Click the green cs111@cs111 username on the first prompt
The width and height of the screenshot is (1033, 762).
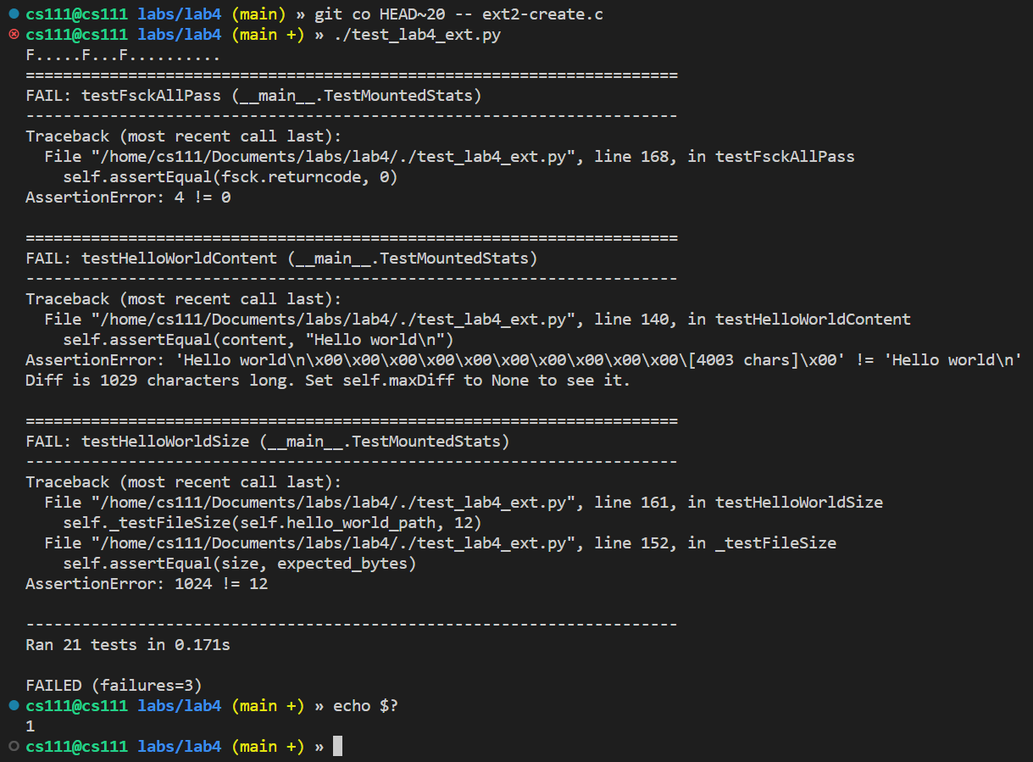click(x=76, y=14)
